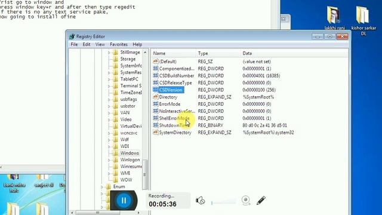Select the WDI key in the tree

125,146
